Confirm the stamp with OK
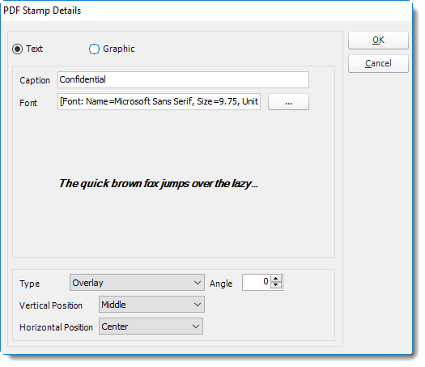This screenshot has height=367, width=425. pyautogui.click(x=378, y=41)
